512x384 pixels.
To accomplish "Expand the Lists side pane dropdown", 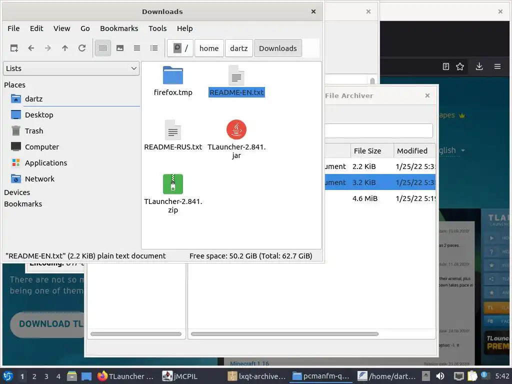I will point(71,68).
